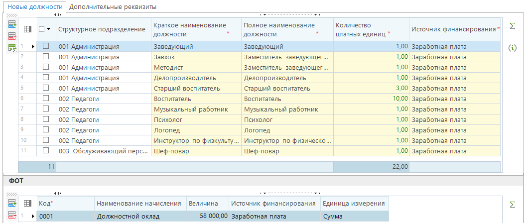Click the sigma icon beside ФОТ table
Screen dimensions: 526x223
(512, 204)
